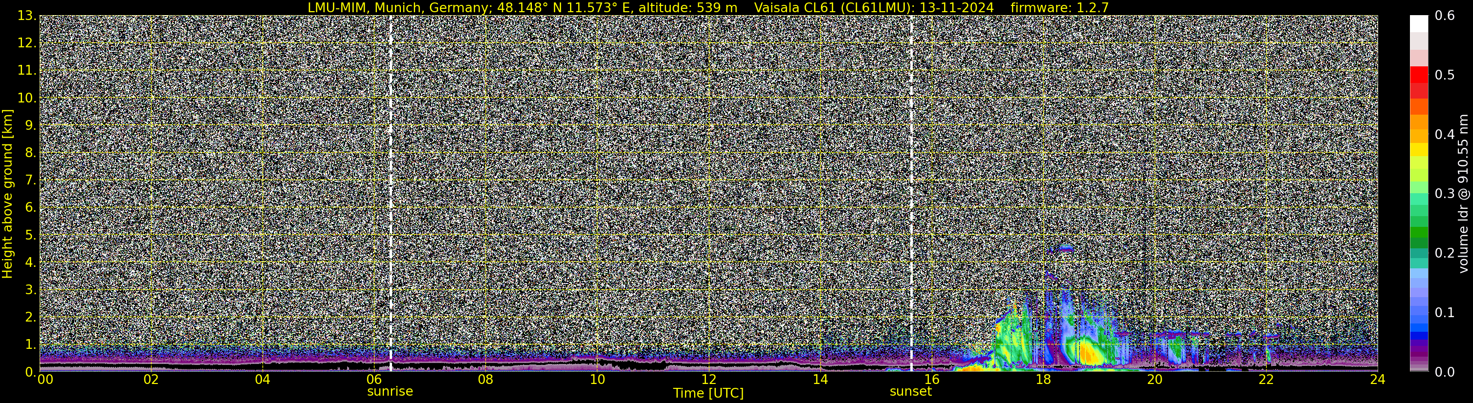The width and height of the screenshot is (1473, 403).
Task: Click the '0.0' colorbar tick label
Action: [1445, 372]
